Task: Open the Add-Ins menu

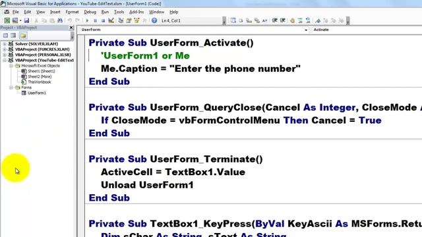Action: (136, 12)
